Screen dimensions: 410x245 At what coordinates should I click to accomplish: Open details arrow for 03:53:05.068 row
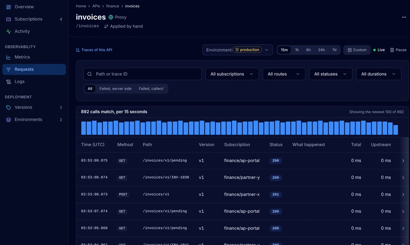coord(403,228)
